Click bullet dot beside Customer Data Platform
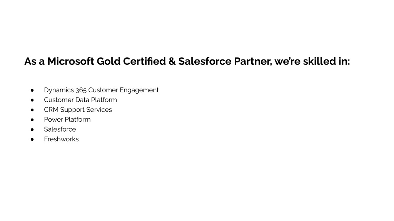The width and height of the screenshot is (394, 221). click(32, 100)
